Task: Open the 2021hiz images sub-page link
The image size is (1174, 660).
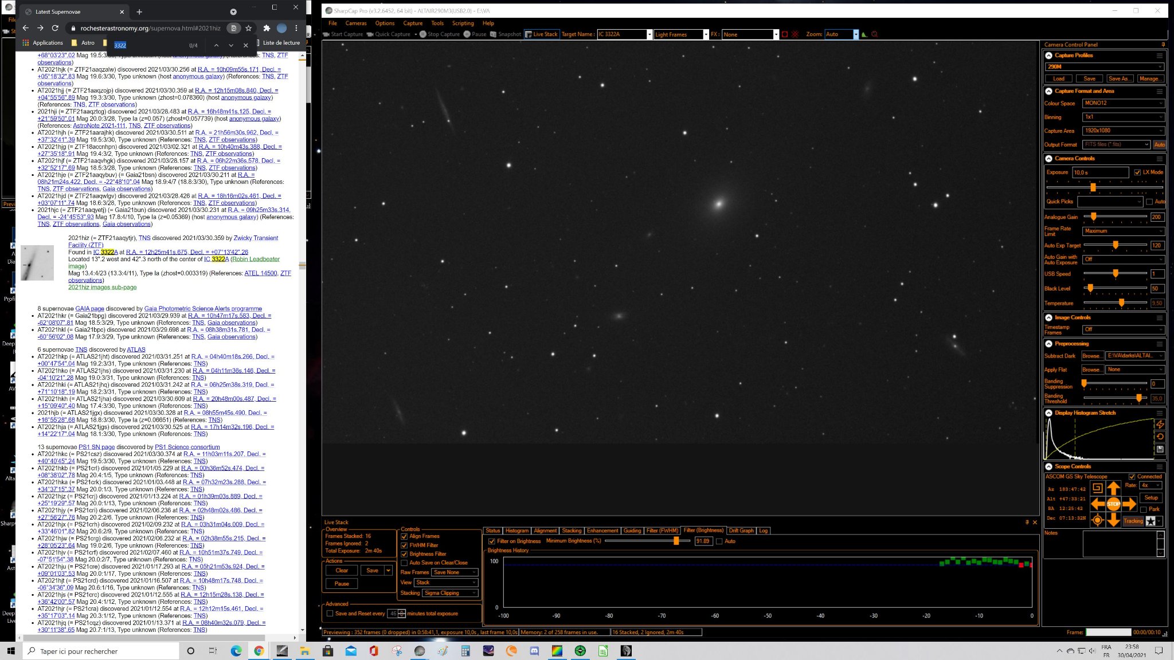Action: pyautogui.click(x=102, y=288)
